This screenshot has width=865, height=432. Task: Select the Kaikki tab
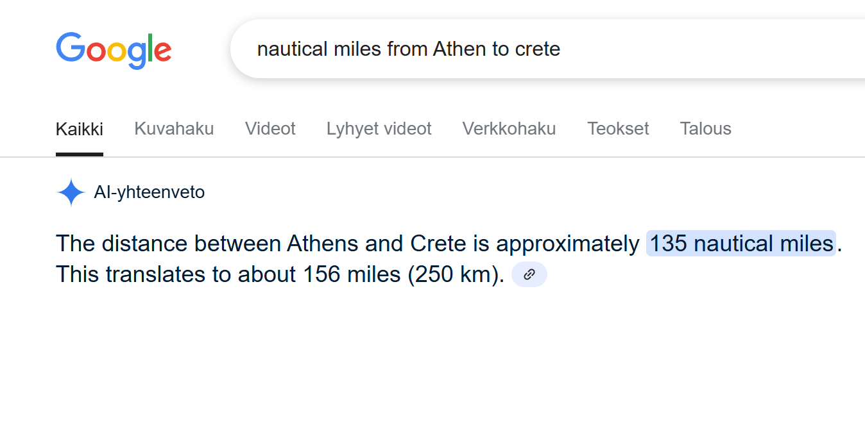tap(80, 129)
